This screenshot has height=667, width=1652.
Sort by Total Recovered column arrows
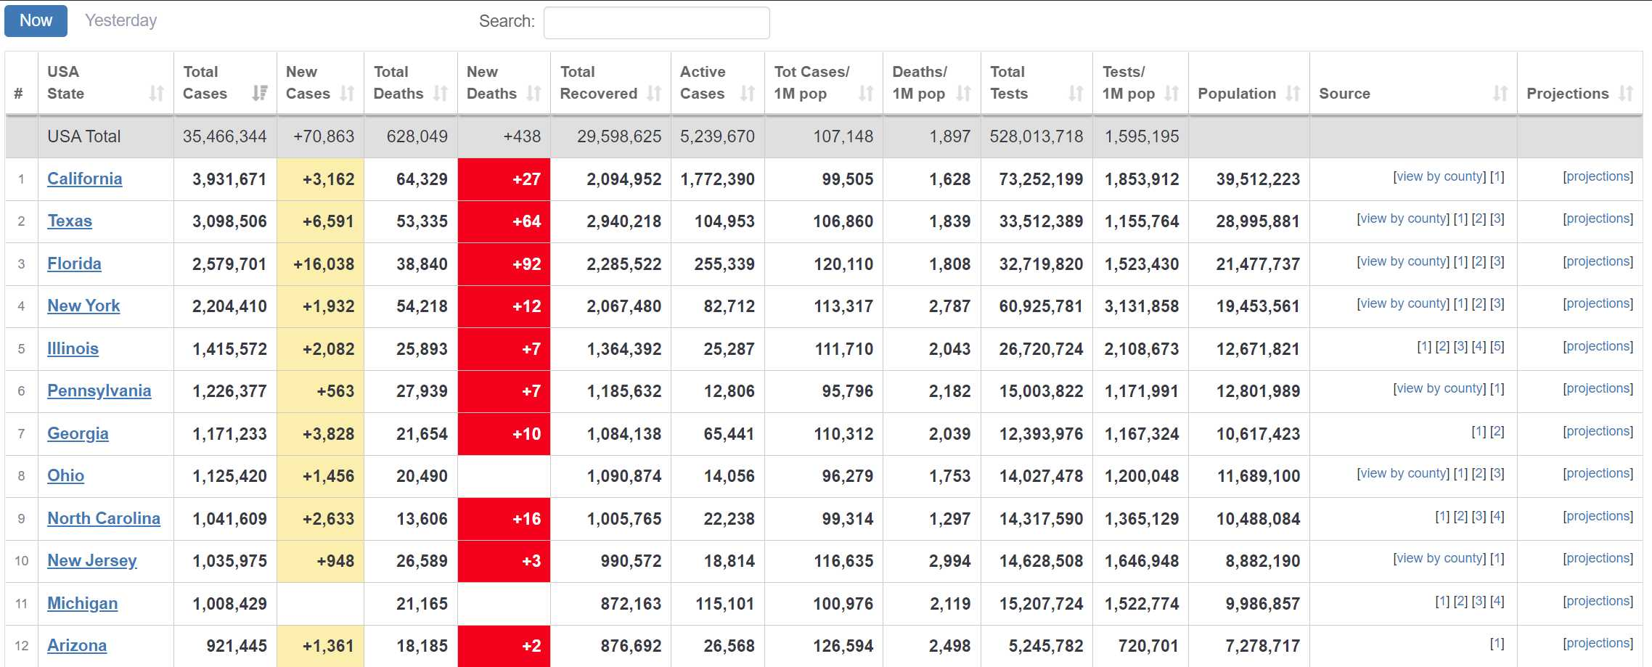(655, 93)
